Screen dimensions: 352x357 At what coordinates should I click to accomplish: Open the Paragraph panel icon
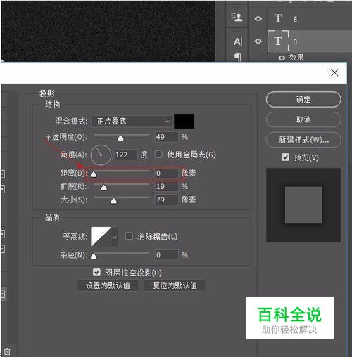pos(237,57)
